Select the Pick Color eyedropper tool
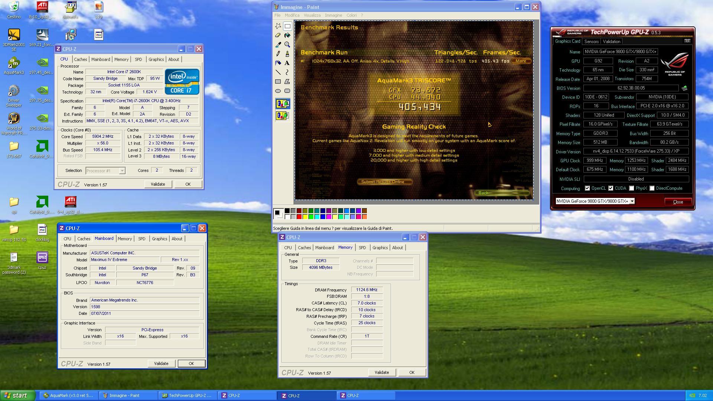This screenshot has height=401, width=713. (x=278, y=45)
